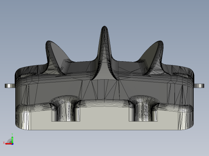Select the right side flange tab
Image resolution: width=209 pixels, height=156 pixels.
click(199, 86)
